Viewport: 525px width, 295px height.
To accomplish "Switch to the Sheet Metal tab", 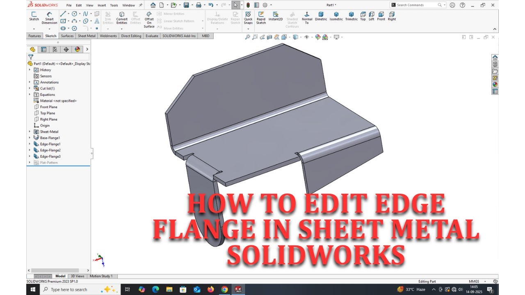I will click(x=87, y=36).
